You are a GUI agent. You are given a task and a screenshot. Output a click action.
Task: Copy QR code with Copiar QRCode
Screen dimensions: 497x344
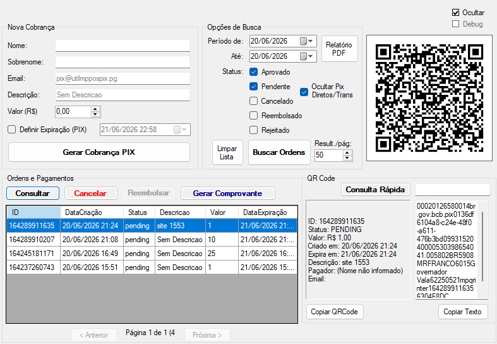coord(335,312)
